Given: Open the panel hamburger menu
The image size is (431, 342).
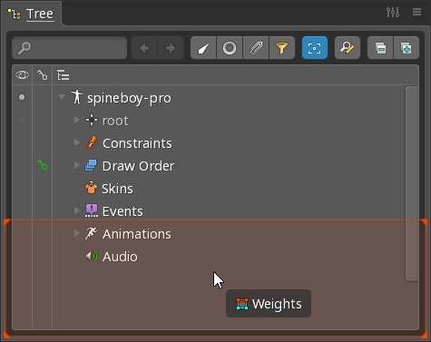Looking at the screenshot, I should point(416,12).
